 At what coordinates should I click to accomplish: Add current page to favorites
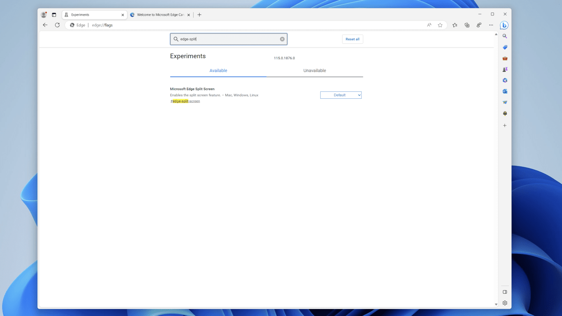[440, 25]
